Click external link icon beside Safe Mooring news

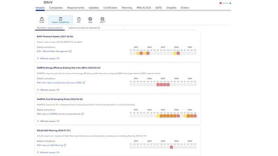tap(65, 145)
